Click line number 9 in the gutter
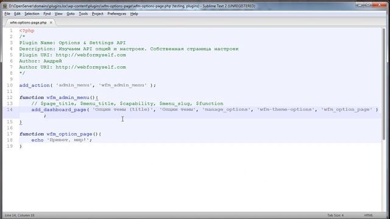390x219 pixels. coord(11,79)
